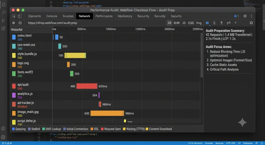Open the Manage gear in activity bar

pos(3,137)
